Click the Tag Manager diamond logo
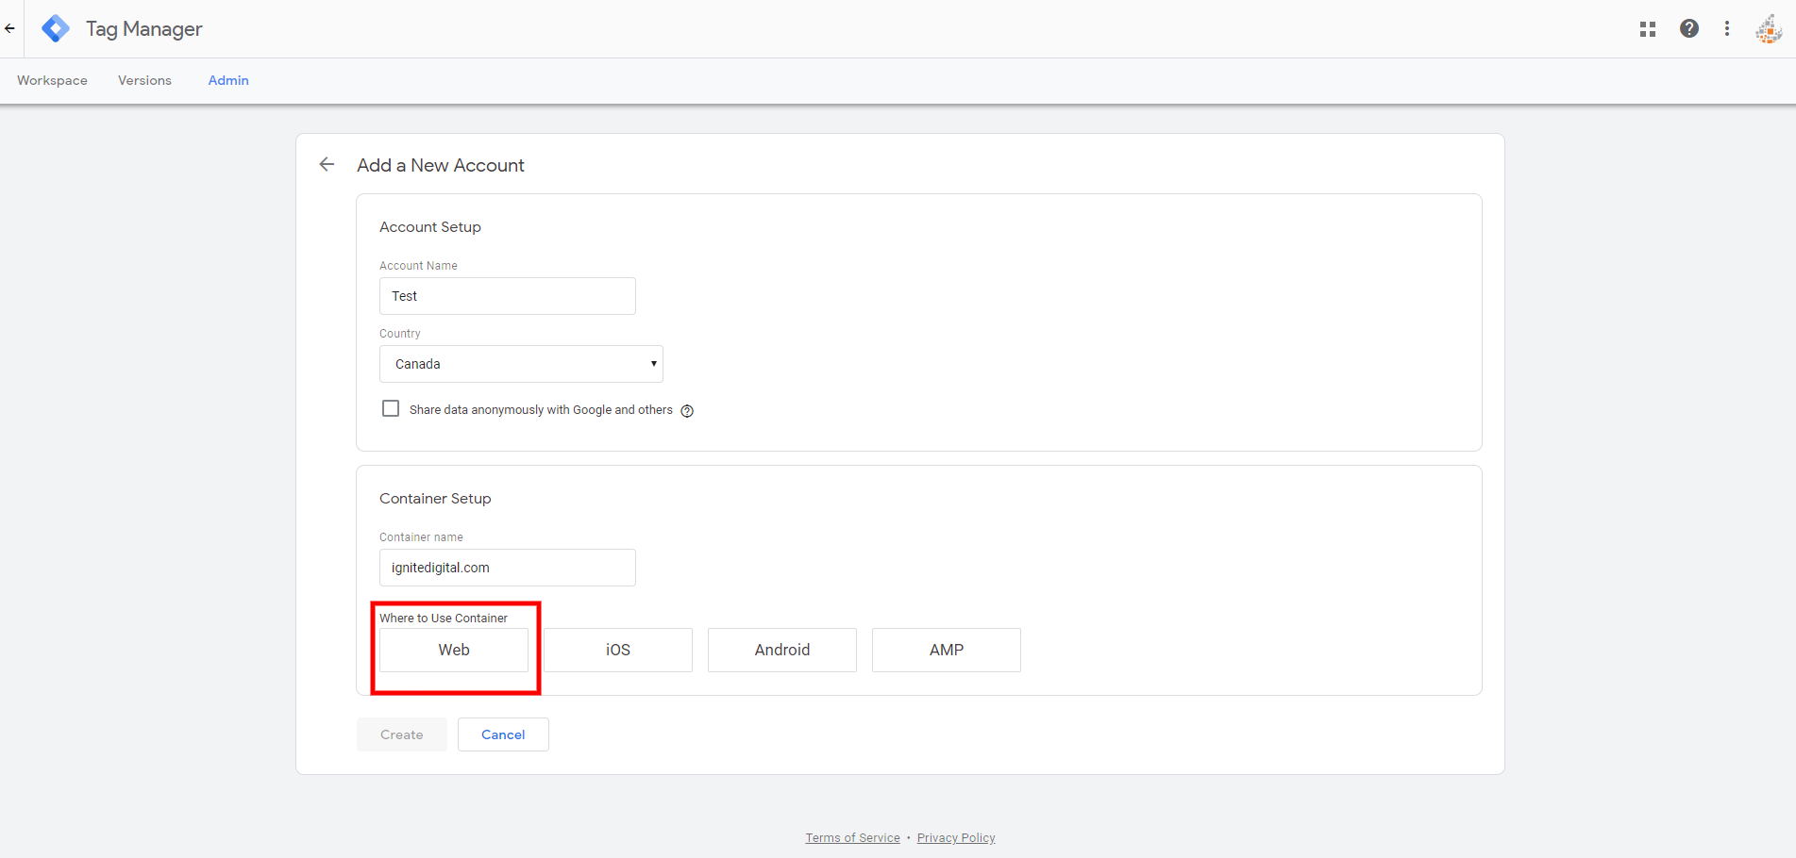Image resolution: width=1796 pixels, height=858 pixels. pos(56,29)
